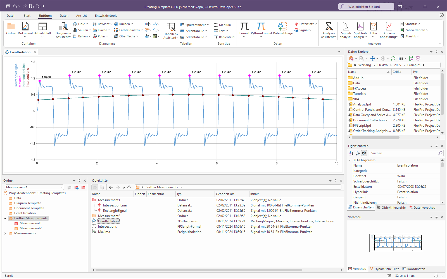This screenshot has height=279, width=447.
Task: Toggle categorized view in Eigenschaften panel
Action: click(358, 153)
